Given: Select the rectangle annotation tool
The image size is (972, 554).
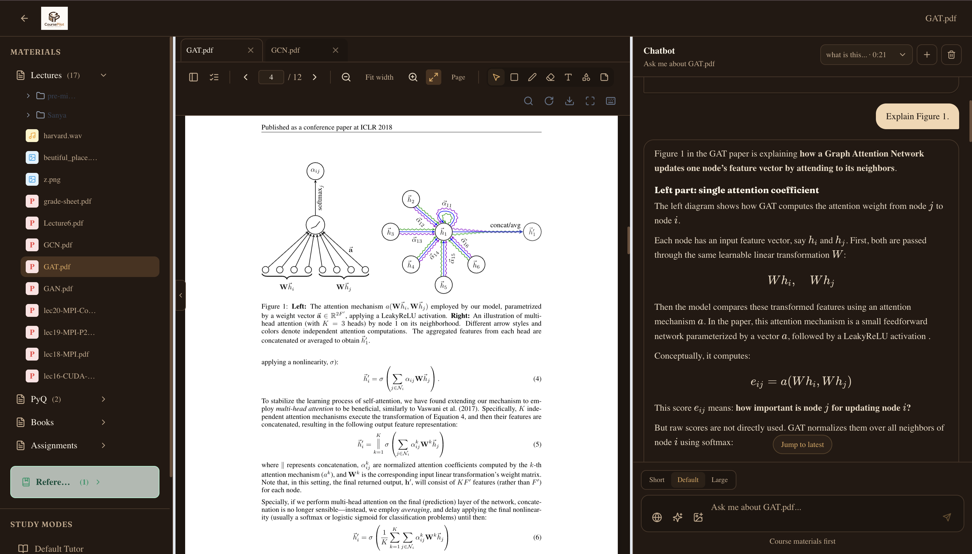Looking at the screenshot, I should click(514, 77).
